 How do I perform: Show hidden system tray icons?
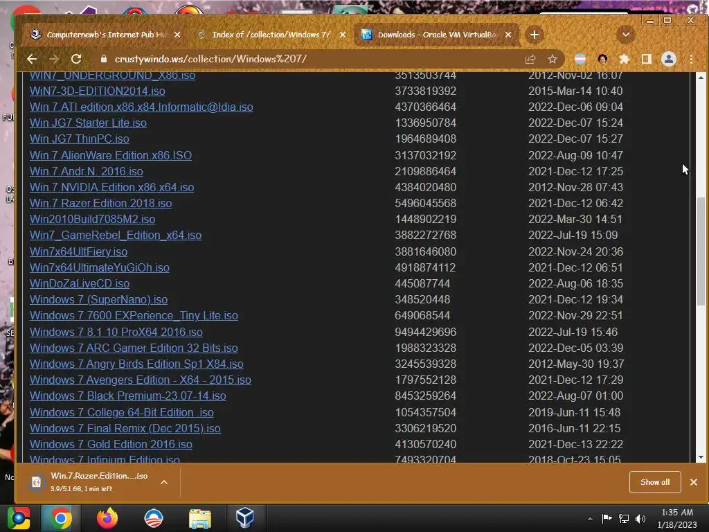pyautogui.click(x=590, y=519)
